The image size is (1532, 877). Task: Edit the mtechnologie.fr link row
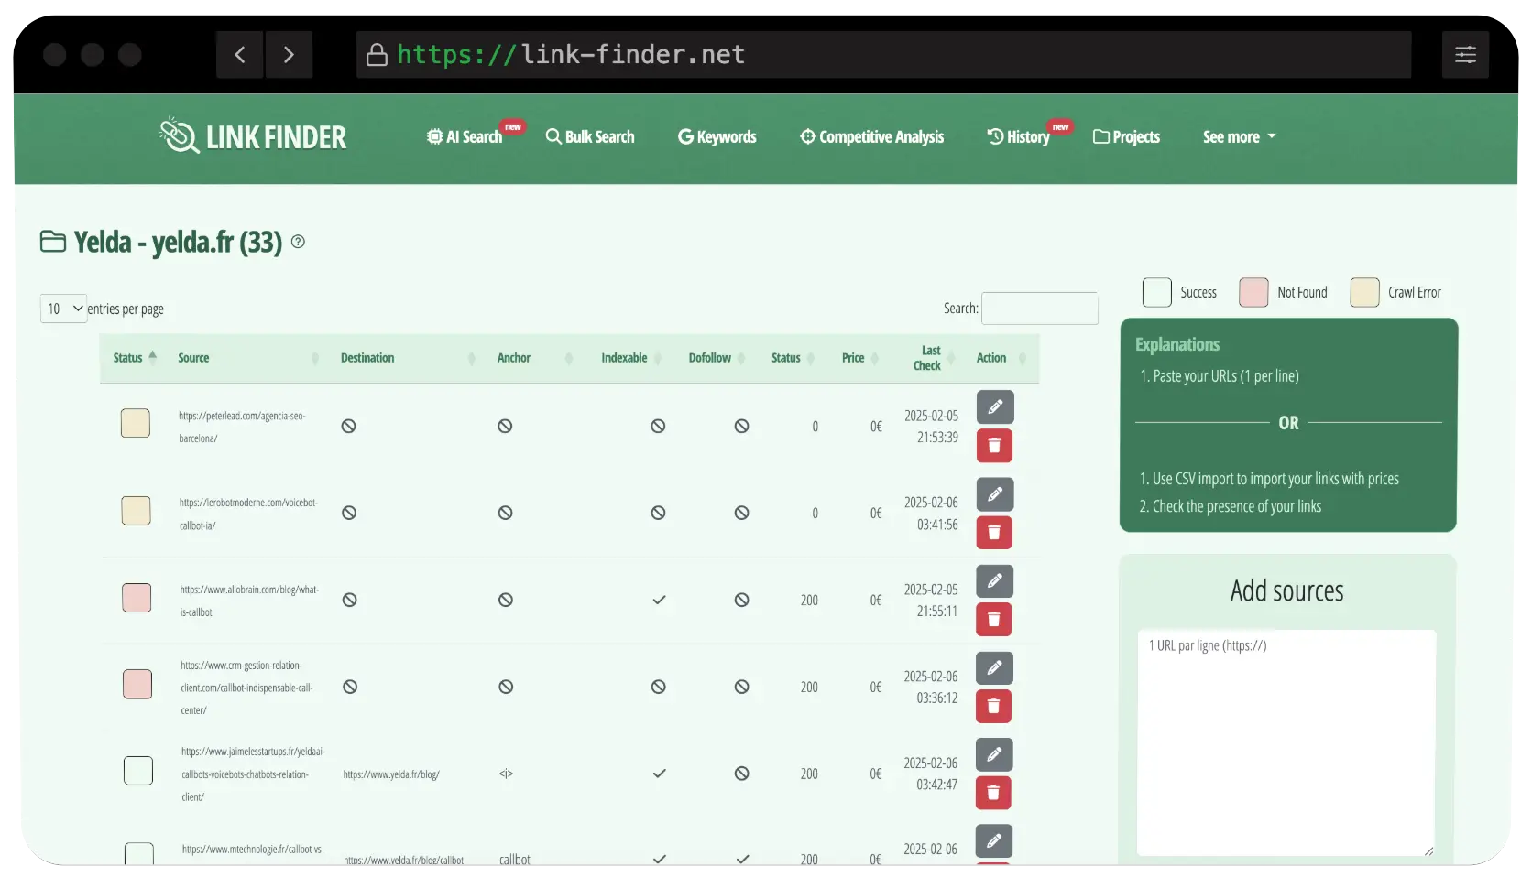point(995,841)
